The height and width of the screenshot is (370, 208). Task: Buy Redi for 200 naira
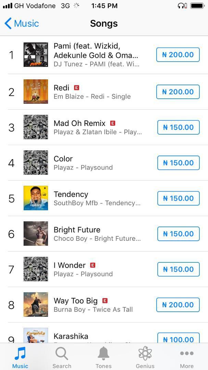pyautogui.click(x=178, y=91)
